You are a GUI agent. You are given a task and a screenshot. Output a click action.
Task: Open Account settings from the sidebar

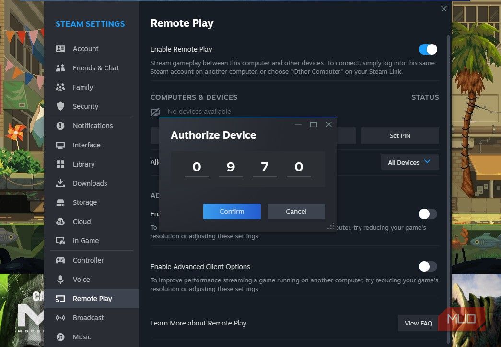(x=60, y=48)
